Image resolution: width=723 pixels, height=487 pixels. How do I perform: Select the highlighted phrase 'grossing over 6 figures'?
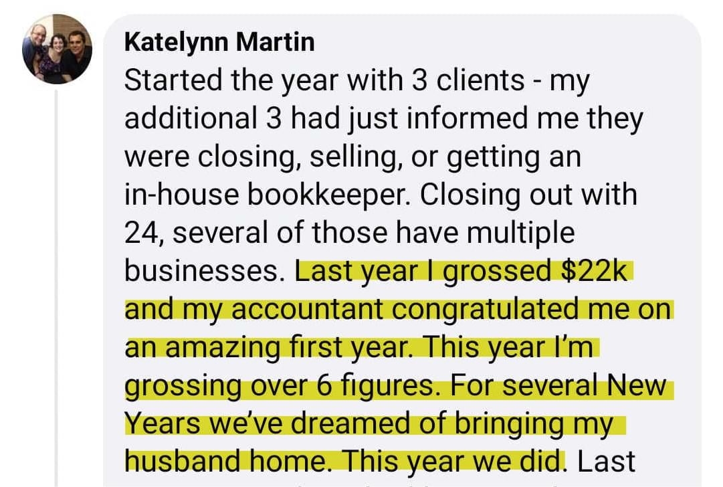(x=280, y=385)
